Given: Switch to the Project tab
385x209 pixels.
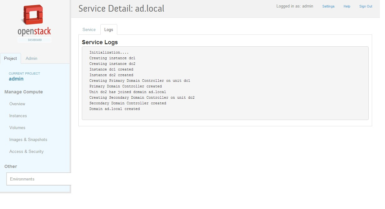Looking at the screenshot, I should (10, 59).
